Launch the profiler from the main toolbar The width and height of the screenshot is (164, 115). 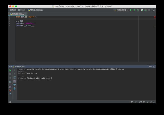[142, 10]
